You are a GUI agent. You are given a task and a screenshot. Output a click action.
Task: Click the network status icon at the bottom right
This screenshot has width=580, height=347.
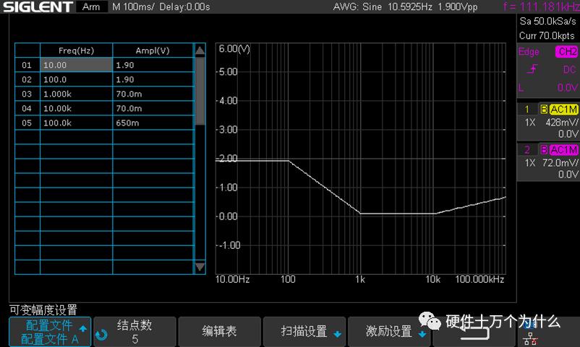point(531,338)
